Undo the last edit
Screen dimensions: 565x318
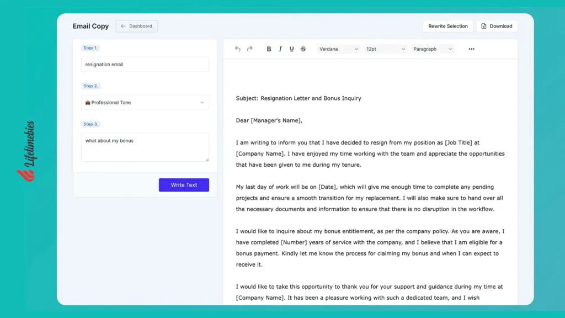(237, 49)
